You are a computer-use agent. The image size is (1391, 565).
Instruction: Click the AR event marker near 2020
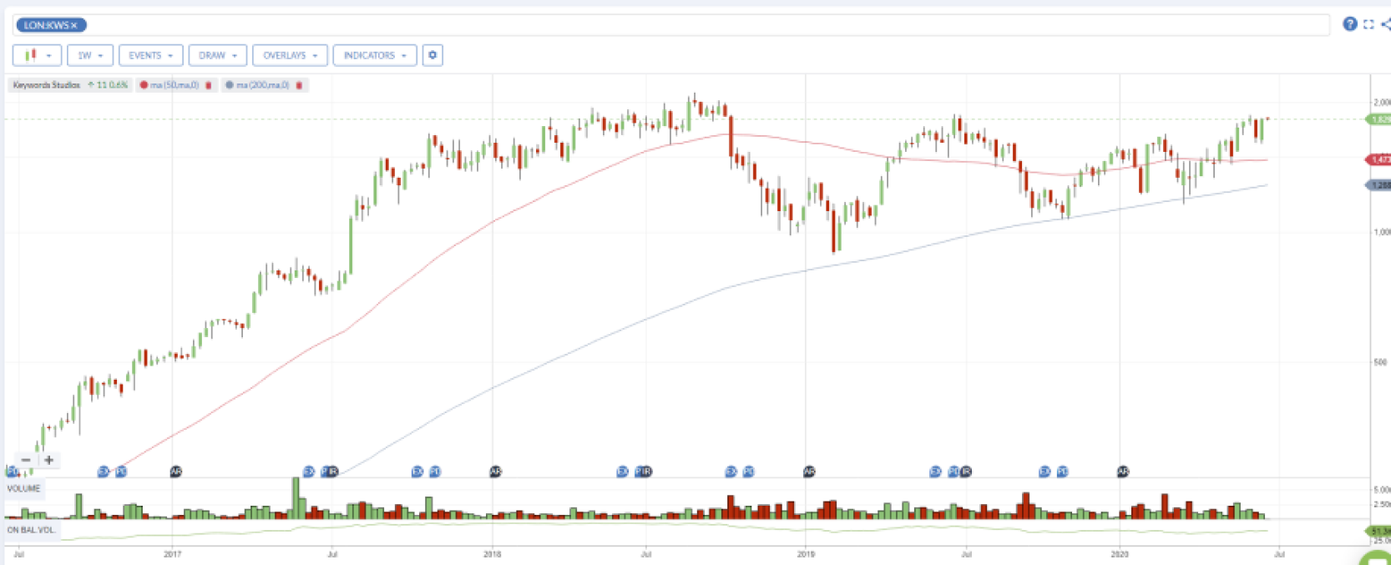click(1123, 472)
